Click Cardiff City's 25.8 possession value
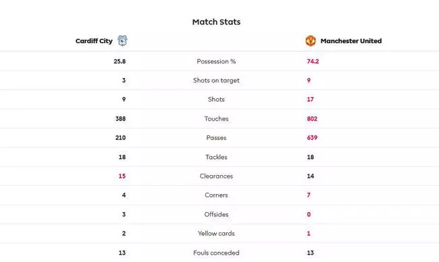The height and width of the screenshot is (262, 439). [120, 61]
